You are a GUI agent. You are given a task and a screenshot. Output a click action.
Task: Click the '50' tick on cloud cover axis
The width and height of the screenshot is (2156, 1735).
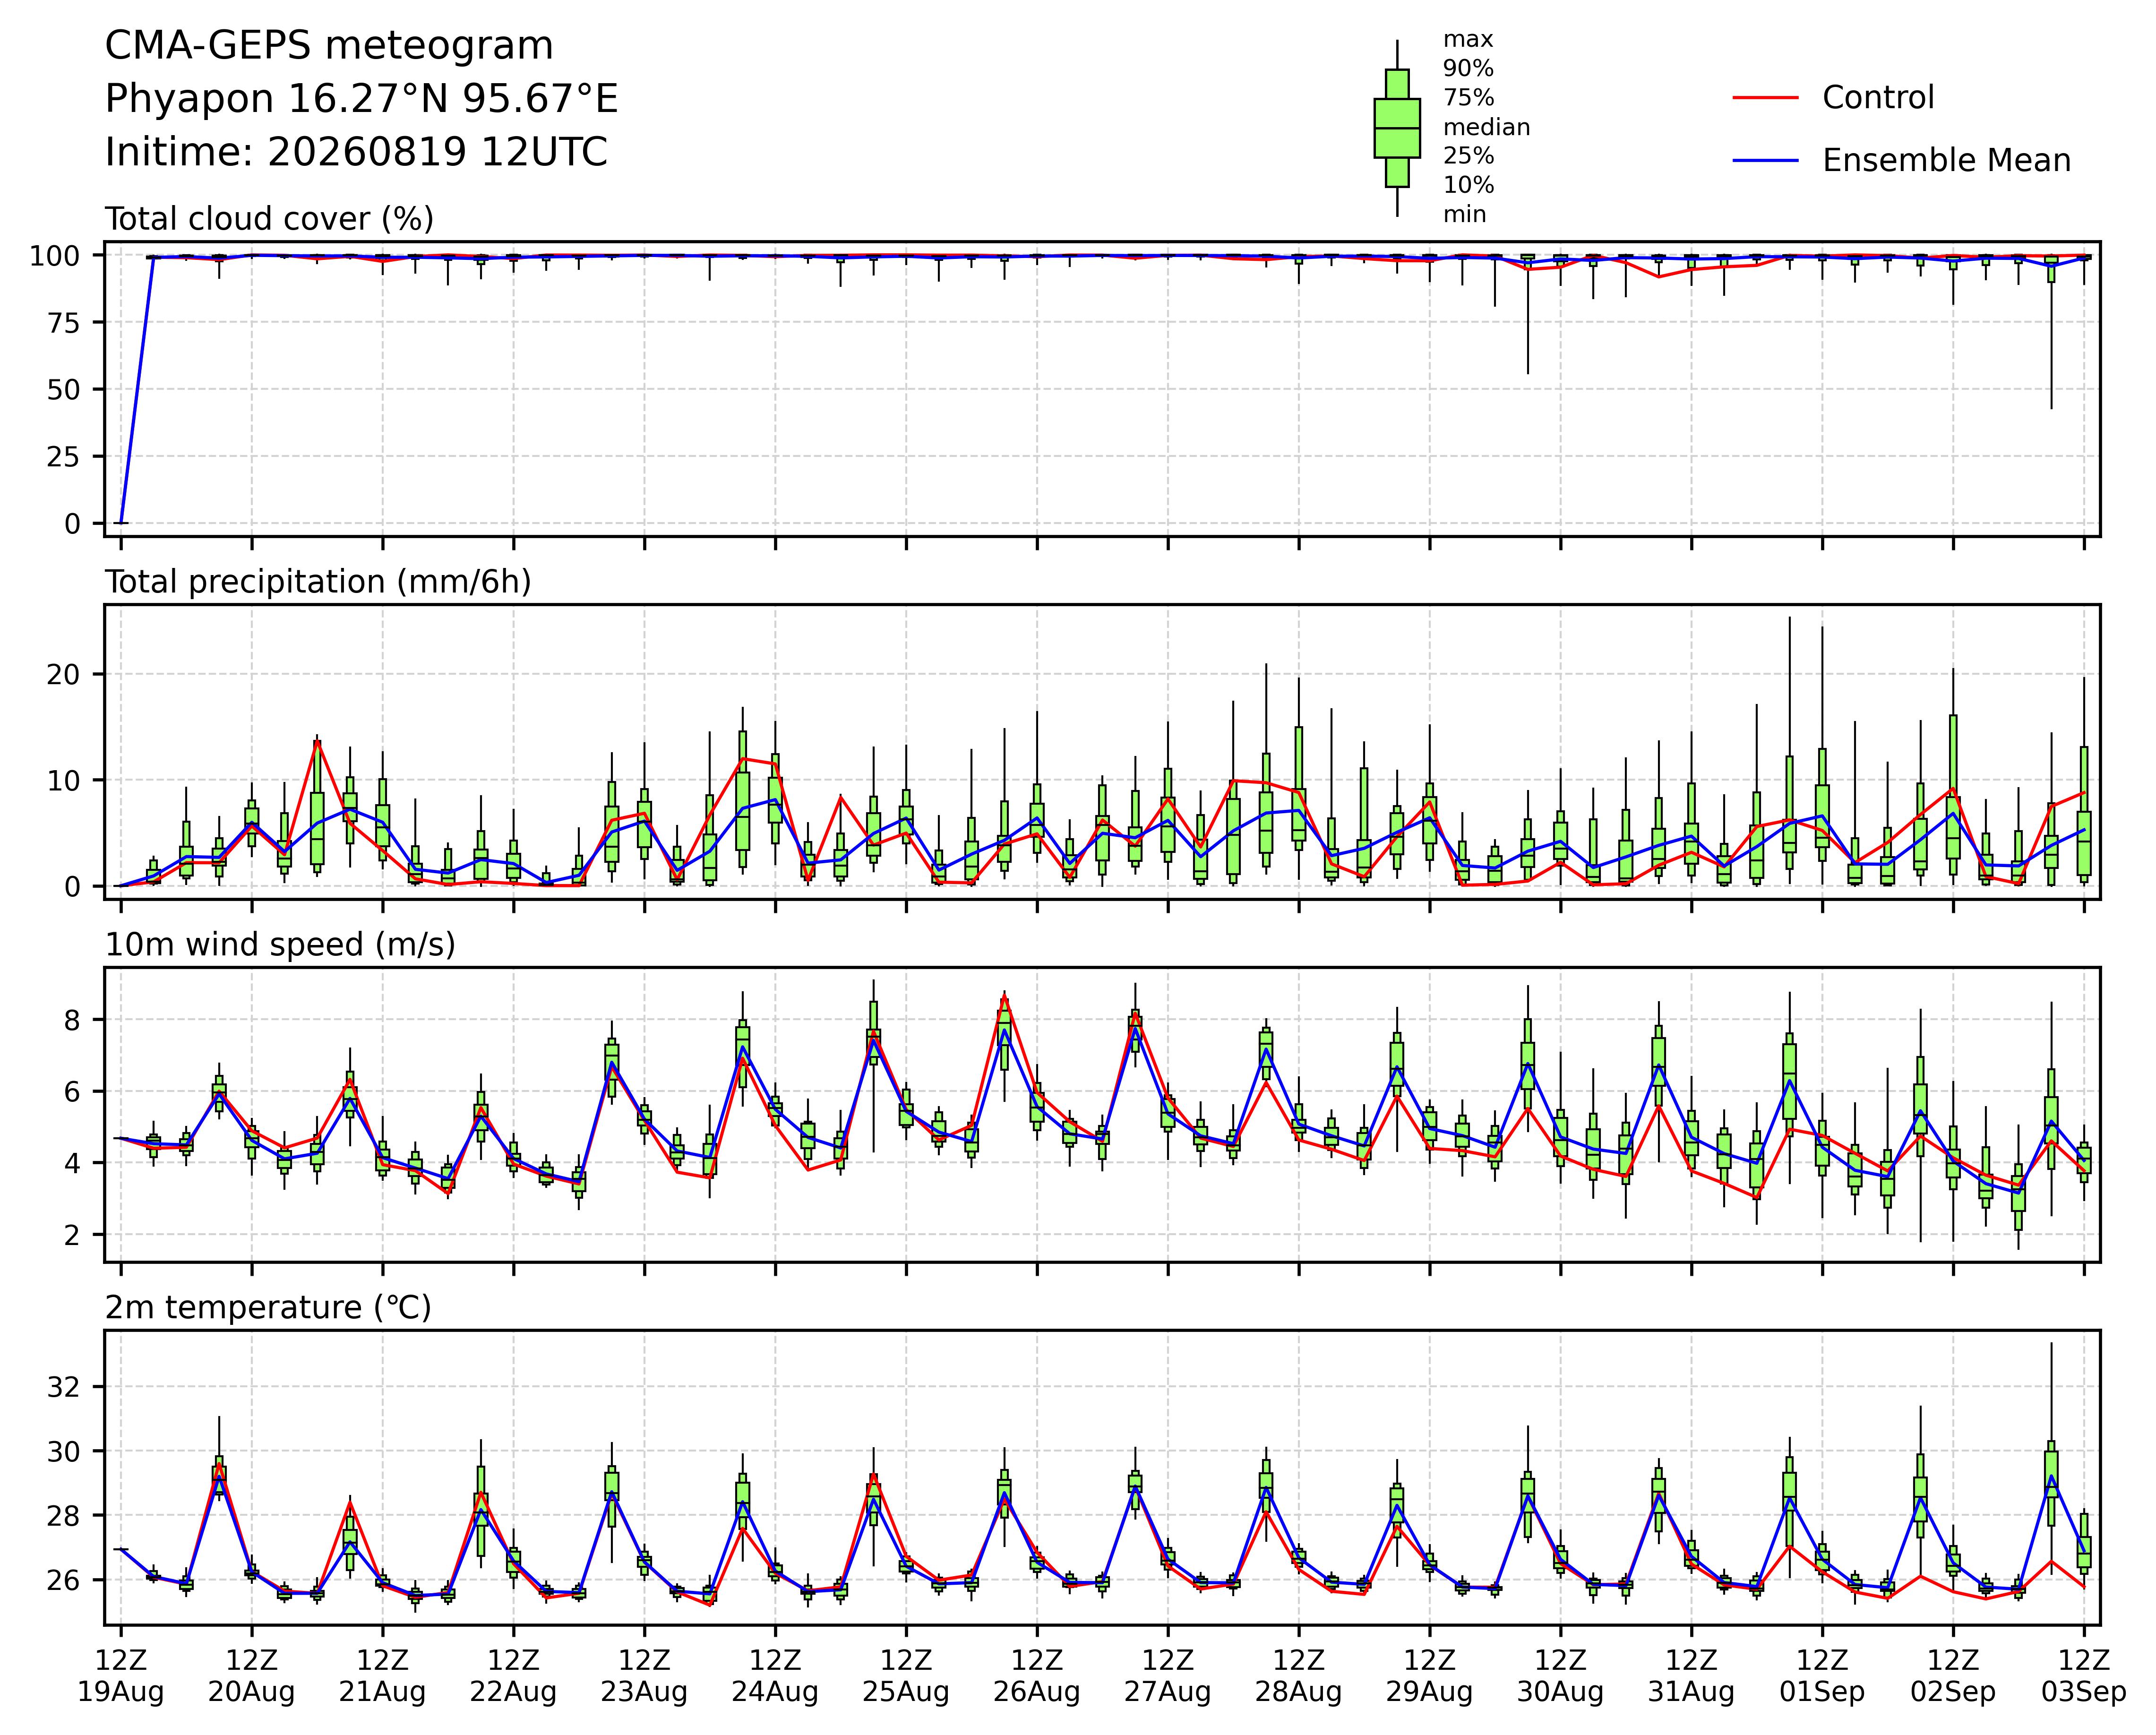(63, 389)
